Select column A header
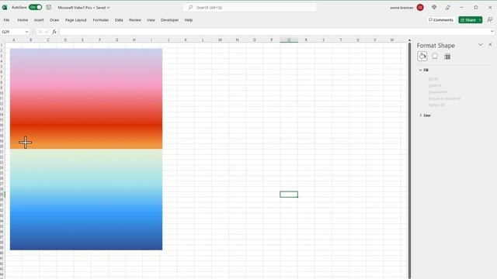 pos(14,40)
